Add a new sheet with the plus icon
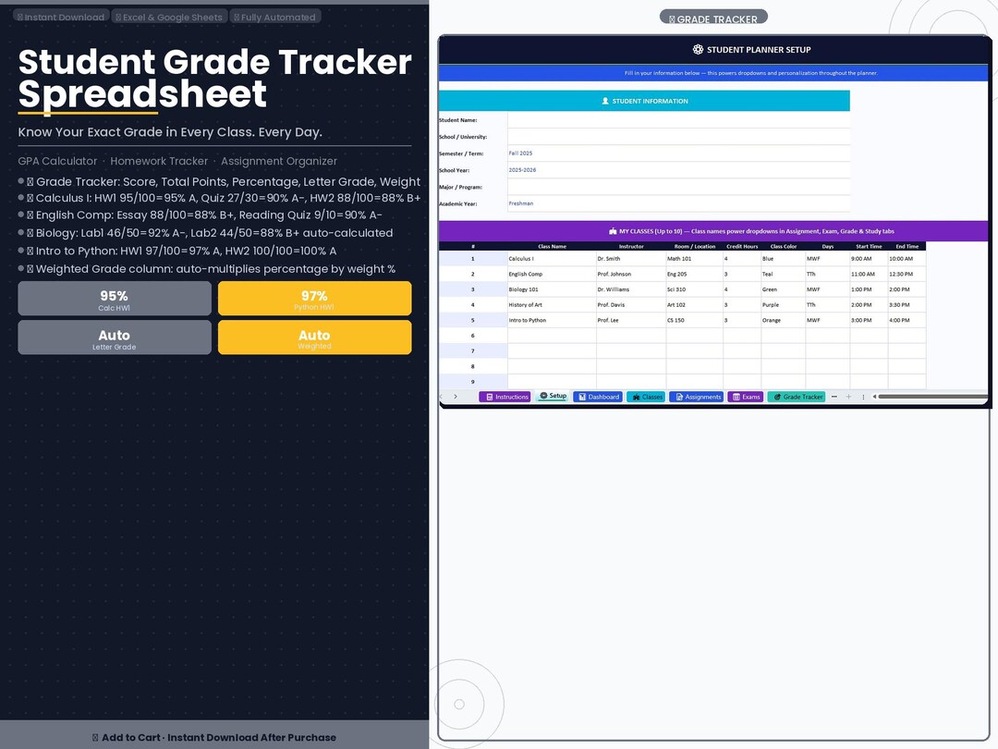998x749 pixels. click(x=848, y=397)
